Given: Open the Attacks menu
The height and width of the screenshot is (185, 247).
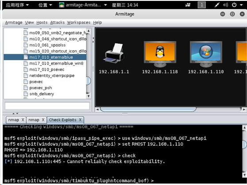Looking at the screenshot, I should (58, 23).
